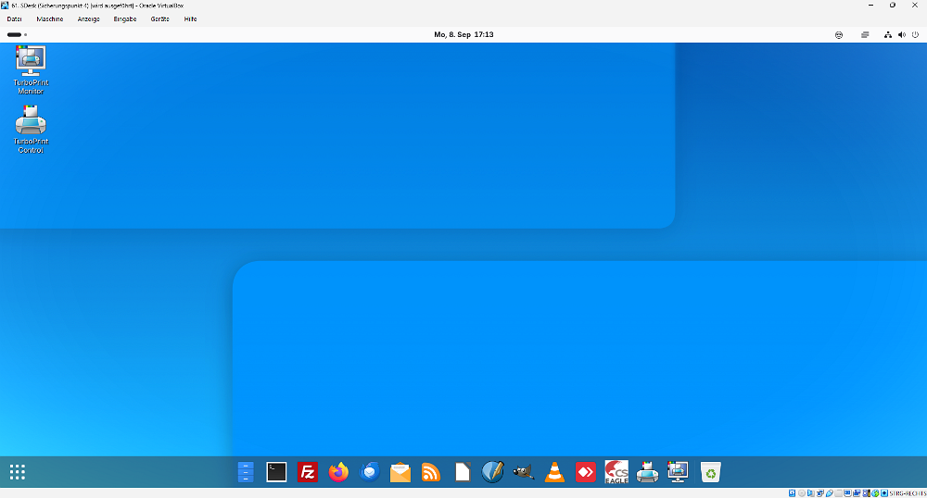927x498 pixels.
Task: Open the Anzeige menu
Action: tap(89, 19)
